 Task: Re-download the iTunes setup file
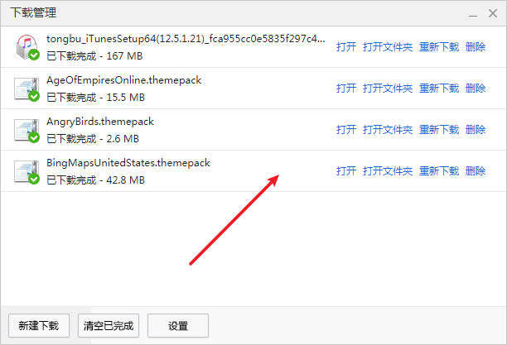point(439,47)
